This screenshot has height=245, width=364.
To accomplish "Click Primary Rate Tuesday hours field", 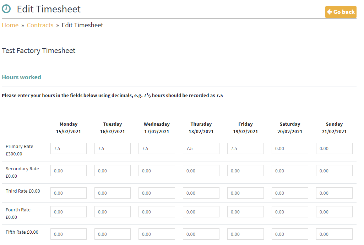I will 112,148.
